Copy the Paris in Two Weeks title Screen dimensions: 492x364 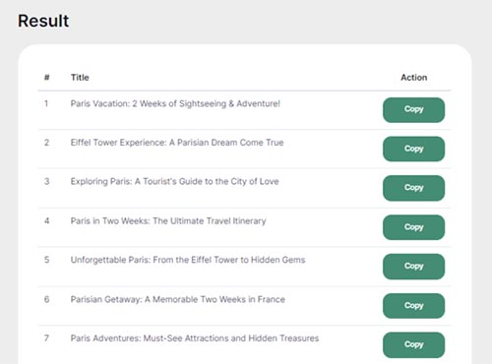tap(413, 227)
